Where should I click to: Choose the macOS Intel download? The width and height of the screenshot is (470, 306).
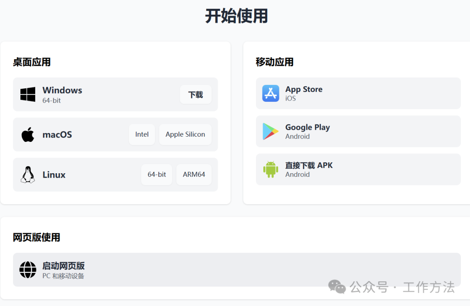pos(142,135)
